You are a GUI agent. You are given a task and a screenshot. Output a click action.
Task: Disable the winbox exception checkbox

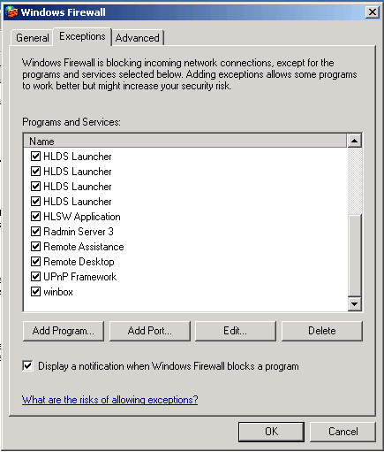click(x=35, y=292)
